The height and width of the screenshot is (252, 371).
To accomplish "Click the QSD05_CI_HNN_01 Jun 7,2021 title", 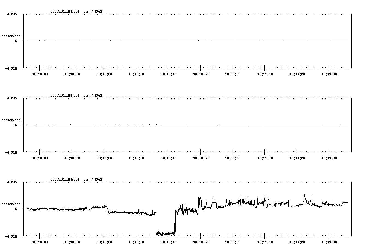I will coord(76,95).
